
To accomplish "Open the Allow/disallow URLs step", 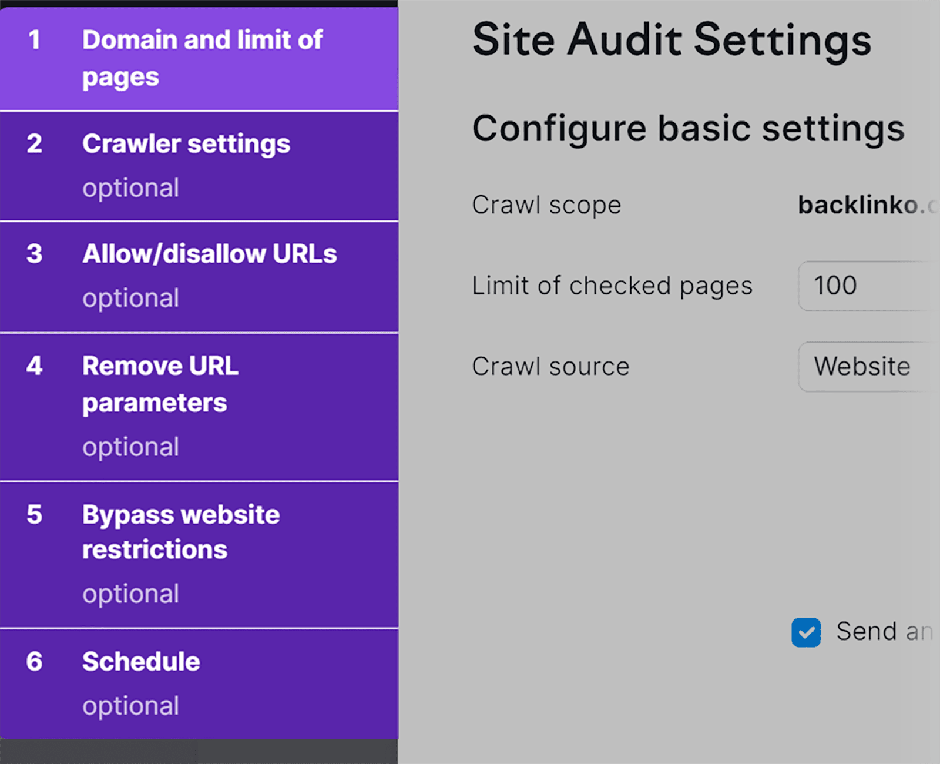I will click(x=210, y=254).
